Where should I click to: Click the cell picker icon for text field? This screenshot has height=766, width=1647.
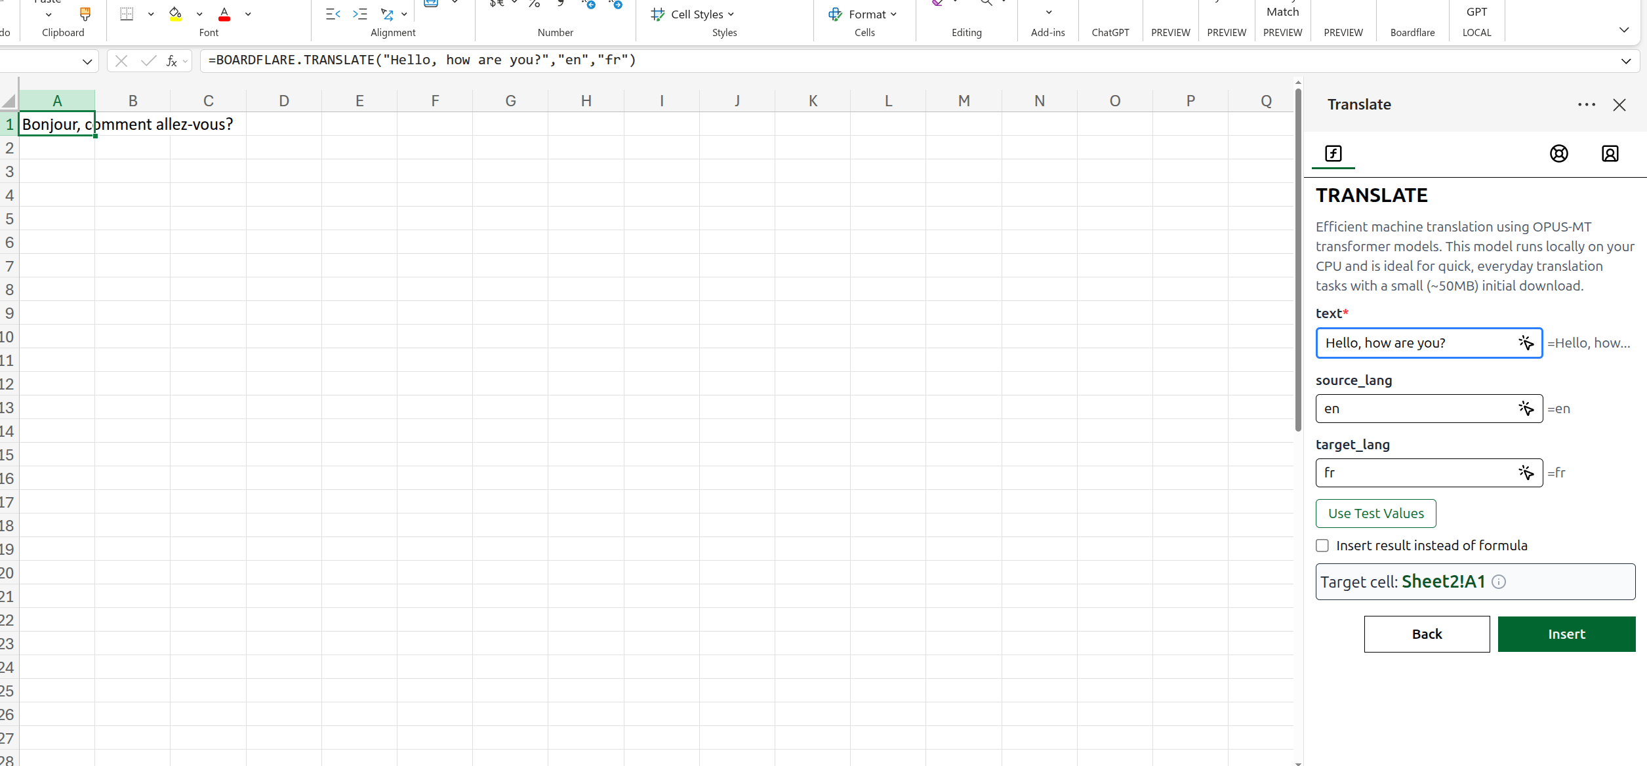[x=1526, y=343]
